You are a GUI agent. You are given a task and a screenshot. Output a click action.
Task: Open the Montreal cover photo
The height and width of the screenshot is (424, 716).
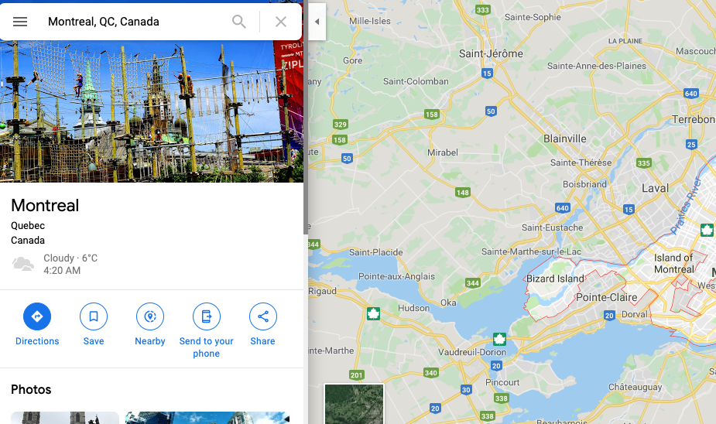point(152,111)
